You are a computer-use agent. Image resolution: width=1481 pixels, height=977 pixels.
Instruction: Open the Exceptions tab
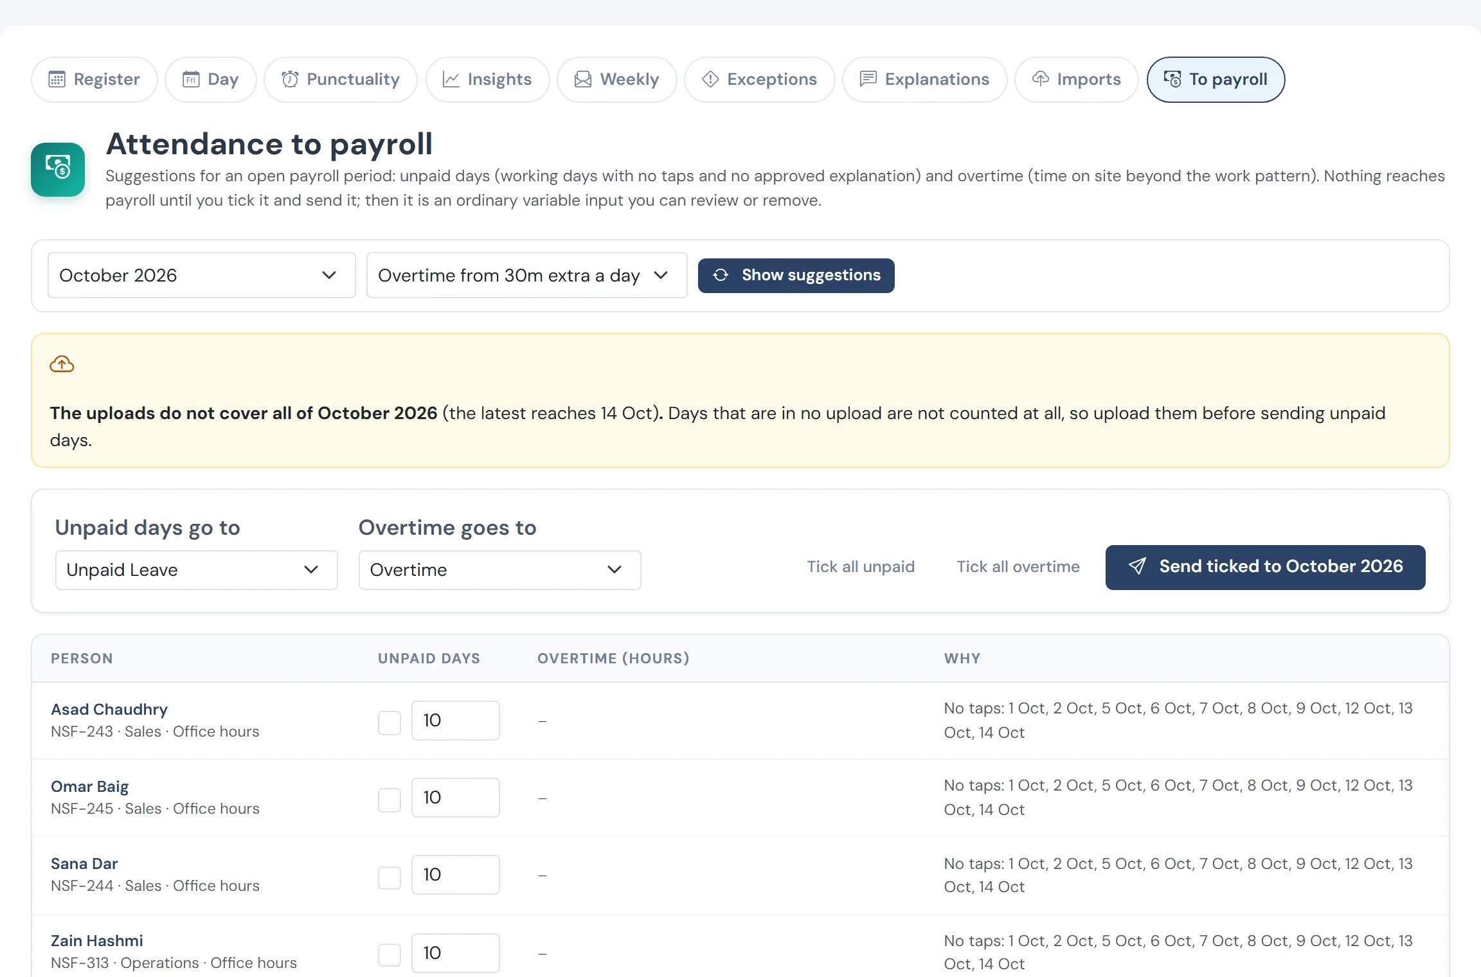tap(760, 80)
